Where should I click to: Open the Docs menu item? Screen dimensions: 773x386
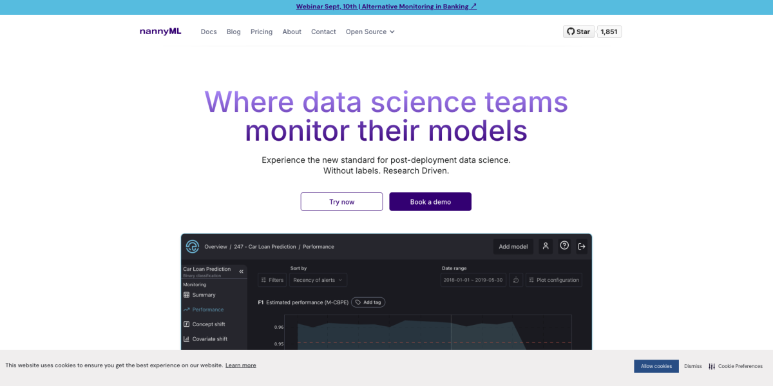[x=209, y=32]
